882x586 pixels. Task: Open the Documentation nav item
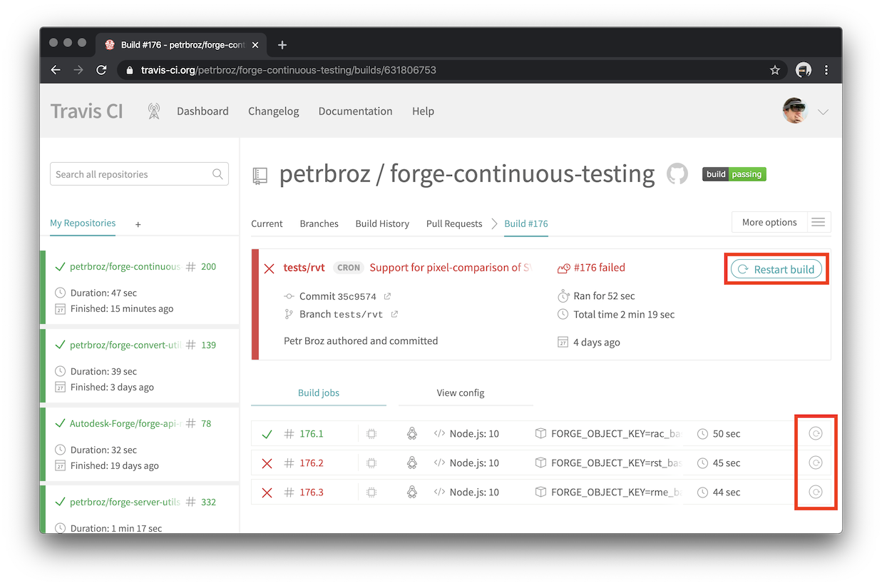tap(355, 111)
